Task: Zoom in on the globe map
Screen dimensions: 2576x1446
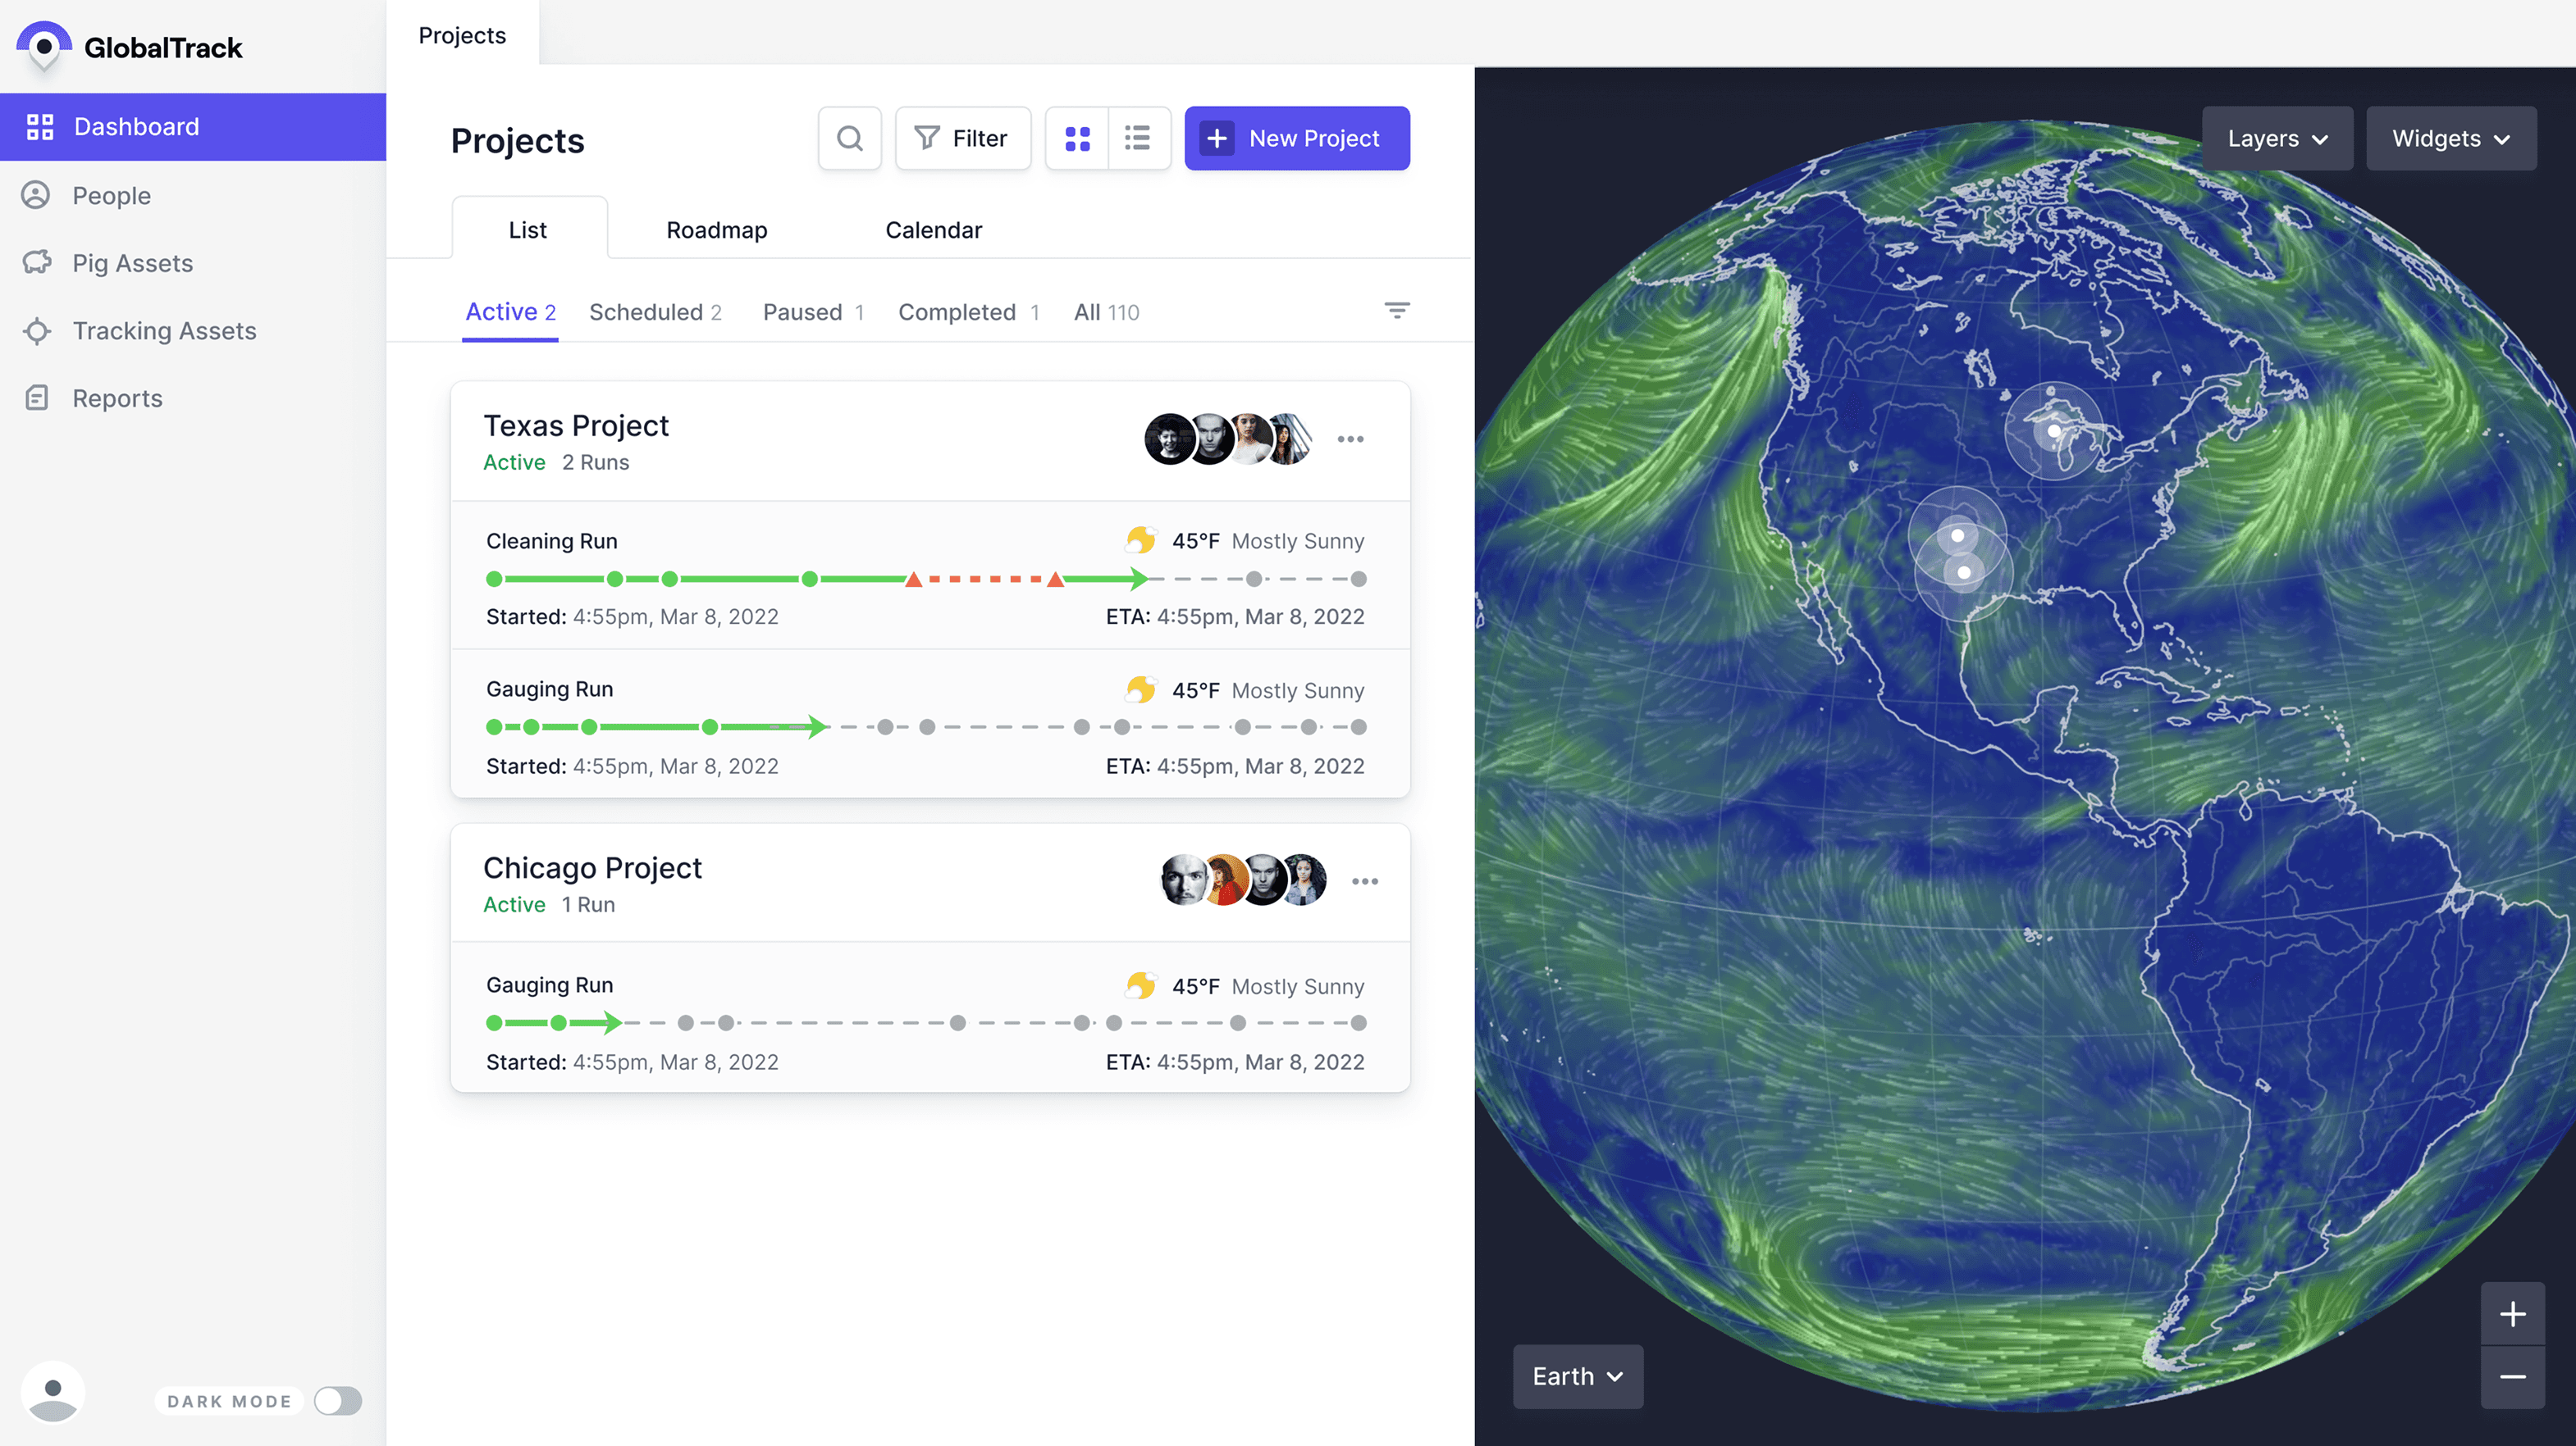Action: pyautogui.click(x=2512, y=1313)
